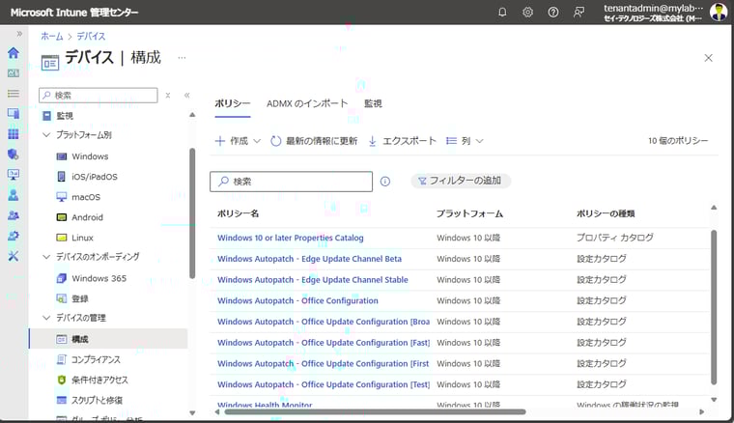Screen dimensions: 734x423
Task: Refresh with 最新の情報に更新 button
Action: coord(314,141)
